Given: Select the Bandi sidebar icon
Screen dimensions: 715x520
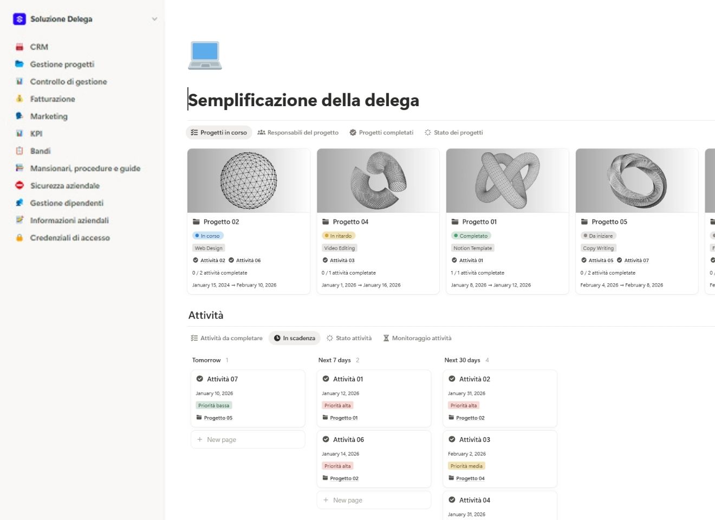Looking at the screenshot, I should (19, 151).
